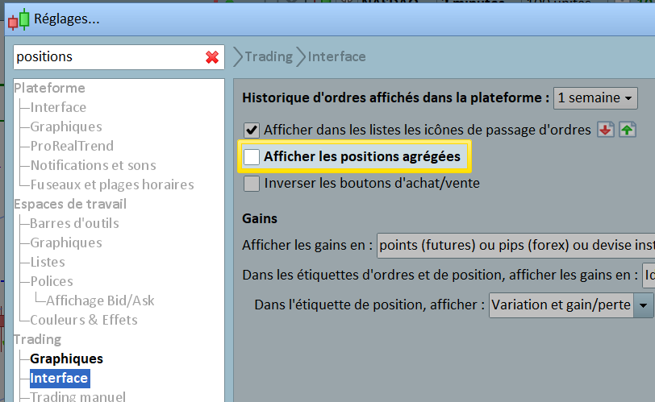Open 'Fuseaux et plages horaires' item
The height and width of the screenshot is (402, 655).
[x=112, y=184]
